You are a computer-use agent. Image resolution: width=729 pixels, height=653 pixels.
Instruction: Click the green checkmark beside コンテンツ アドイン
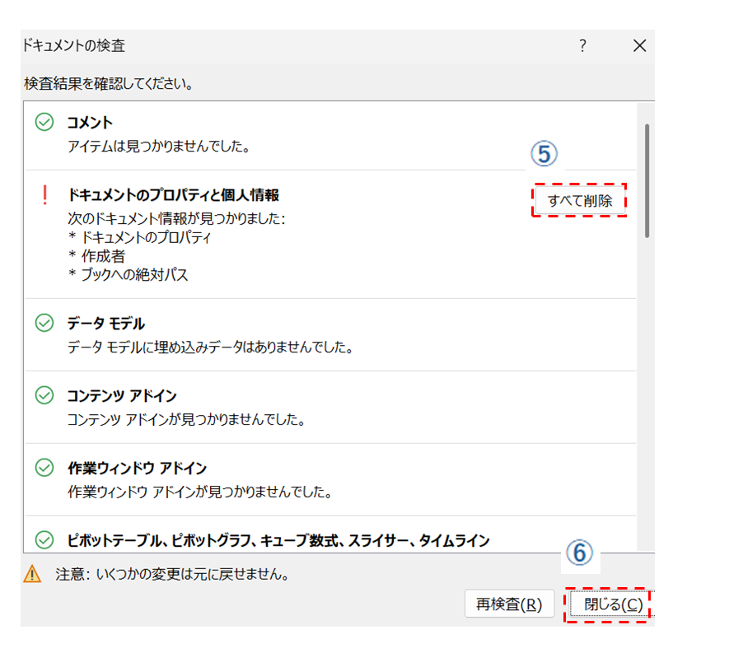[x=44, y=396]
